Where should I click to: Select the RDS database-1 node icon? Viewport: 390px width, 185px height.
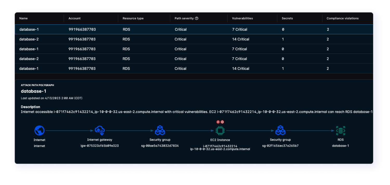coord(340,131)
